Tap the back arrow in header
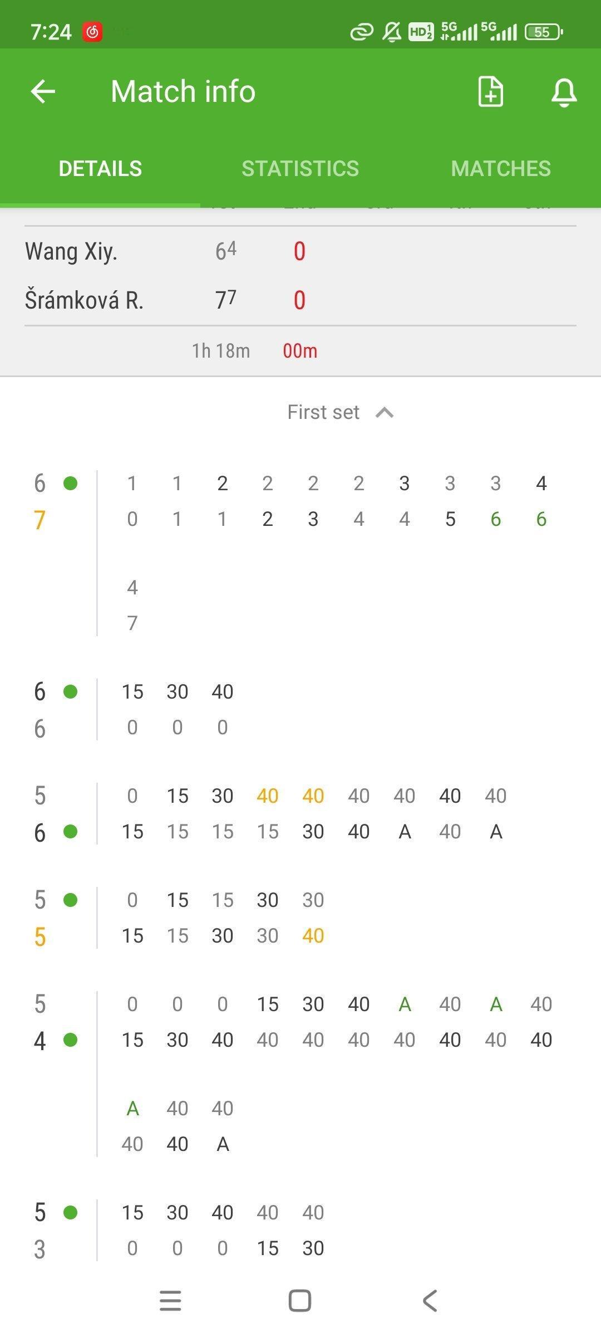 click(43, 91)
